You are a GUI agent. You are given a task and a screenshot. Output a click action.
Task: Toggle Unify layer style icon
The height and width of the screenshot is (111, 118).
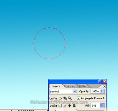(x=70, y=98)
